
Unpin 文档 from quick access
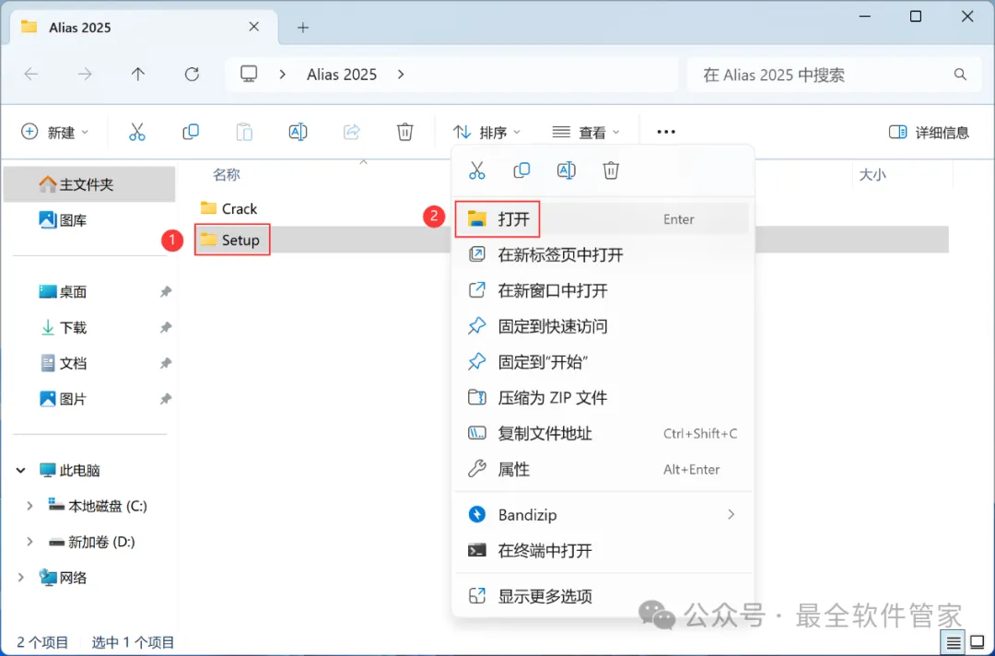(165, 363)
